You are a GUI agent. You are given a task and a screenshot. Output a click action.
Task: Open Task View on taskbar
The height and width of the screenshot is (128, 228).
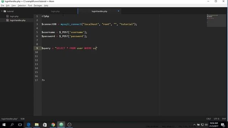[20, 125]
